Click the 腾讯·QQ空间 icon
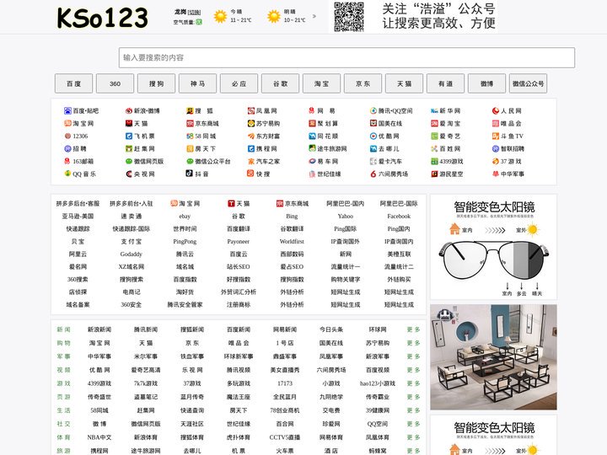Screen dimensions: 607x455 [x=373, y=110]
